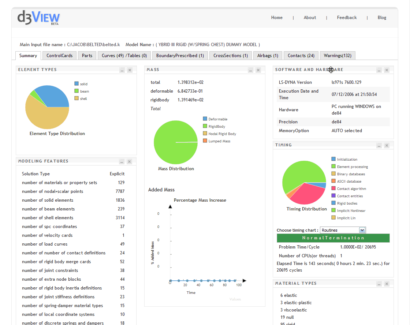Click the shell legend color swatch
This screenshot has height=325, width=410.
pyautogui.click(x=77, y=98)
